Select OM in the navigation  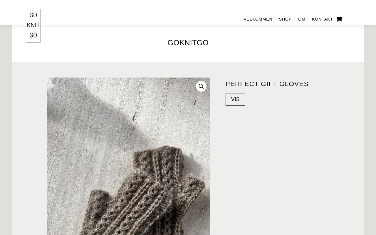(x=302, y=19)
